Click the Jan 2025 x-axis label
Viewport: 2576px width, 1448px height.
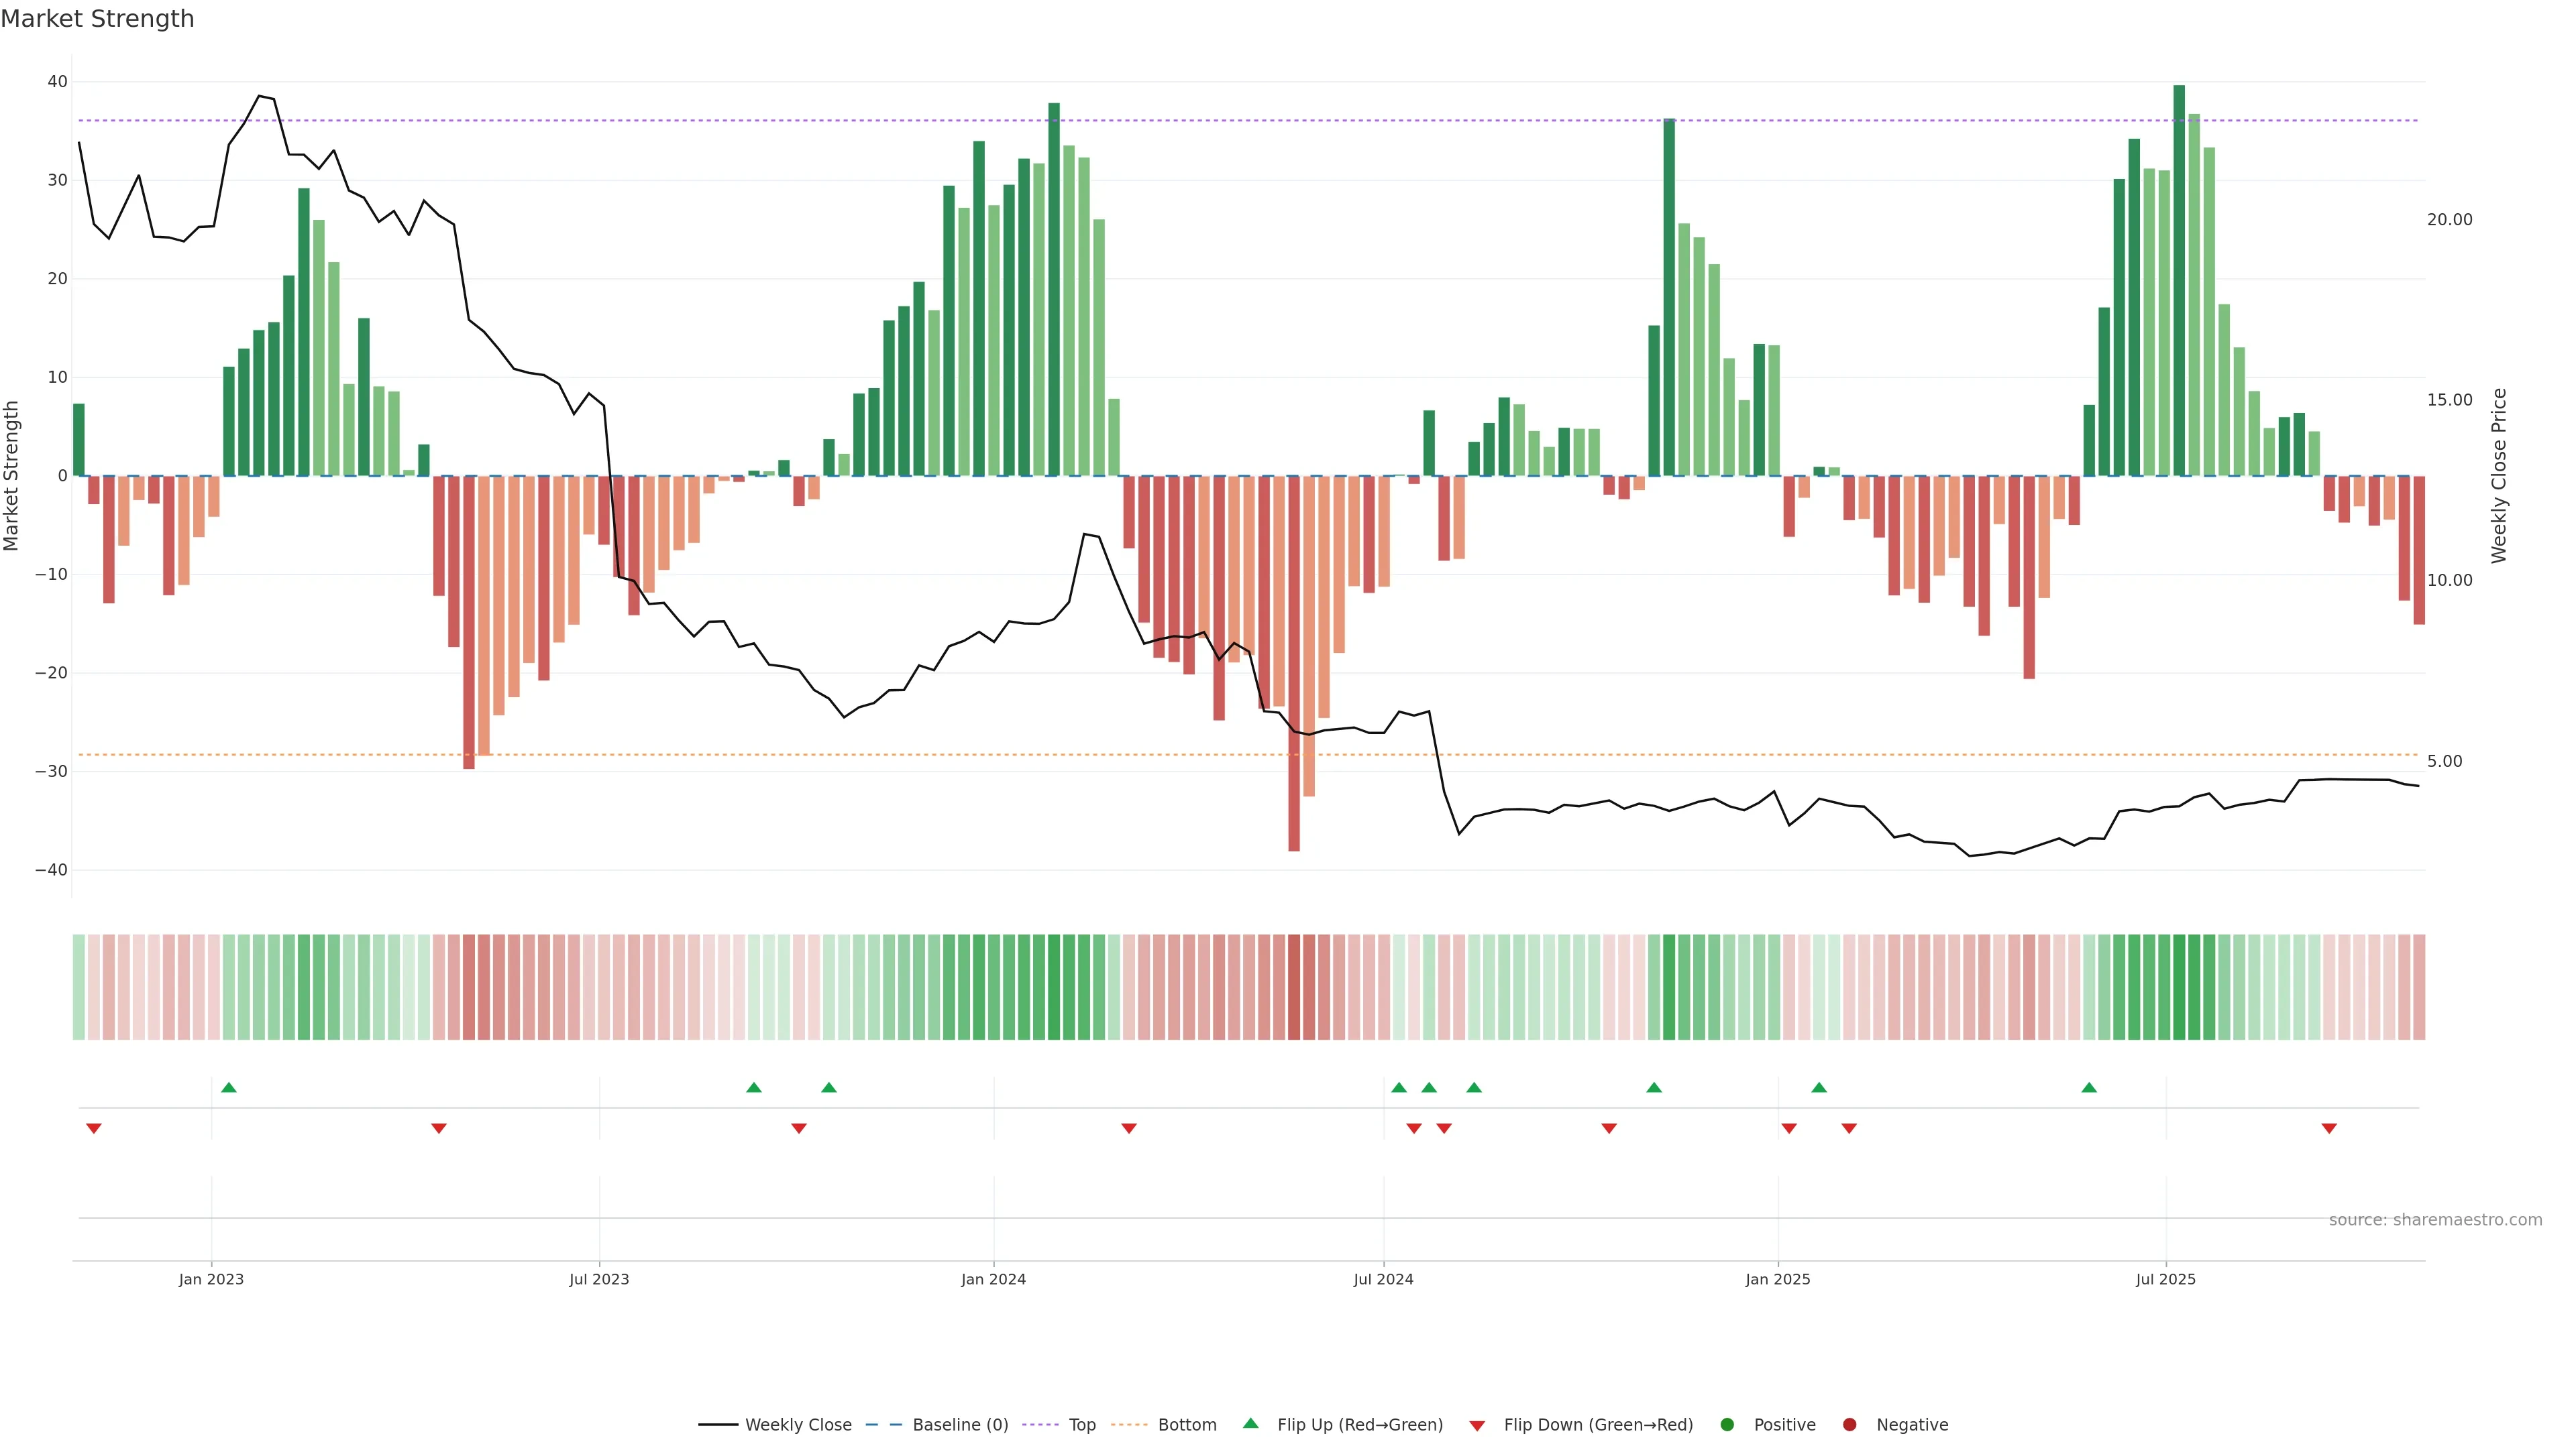click(1777, 1279)
